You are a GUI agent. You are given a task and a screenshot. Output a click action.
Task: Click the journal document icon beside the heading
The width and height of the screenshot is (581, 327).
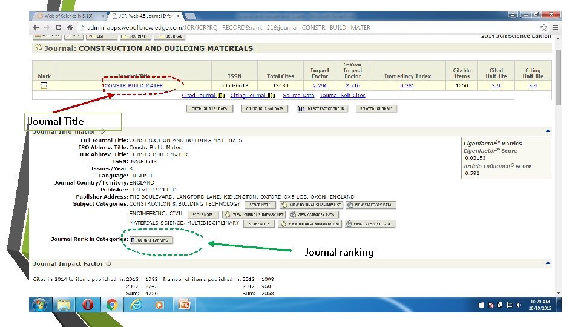pos(38,47)
